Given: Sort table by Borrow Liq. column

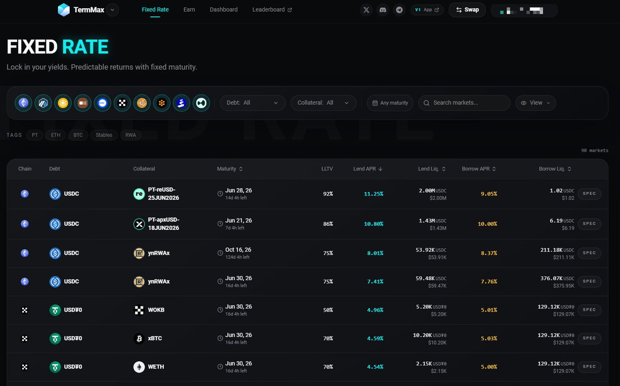Looking at the screenshot, I should click(x=555, y=169).
